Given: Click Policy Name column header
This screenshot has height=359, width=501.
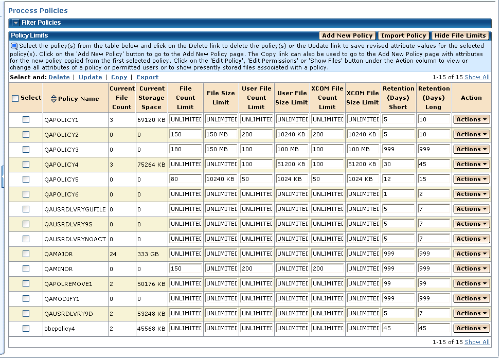Looking at the screenshot, I should [79, 99].
